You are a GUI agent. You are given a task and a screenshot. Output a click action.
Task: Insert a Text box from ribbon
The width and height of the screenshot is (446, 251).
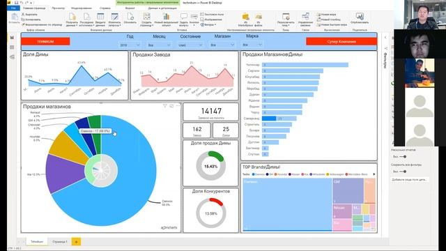[212, 14]
